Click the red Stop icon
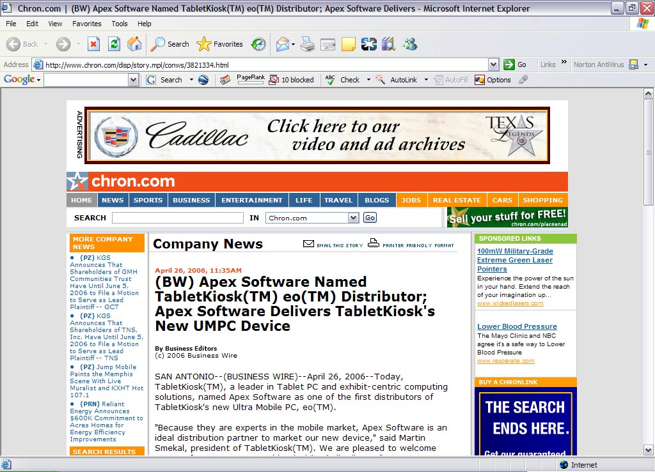Screen dimensions: 655x472 tap(93, 44)
